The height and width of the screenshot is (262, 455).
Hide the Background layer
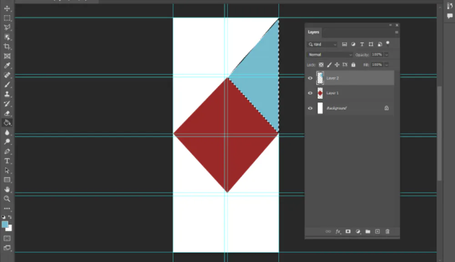point(310,108)
